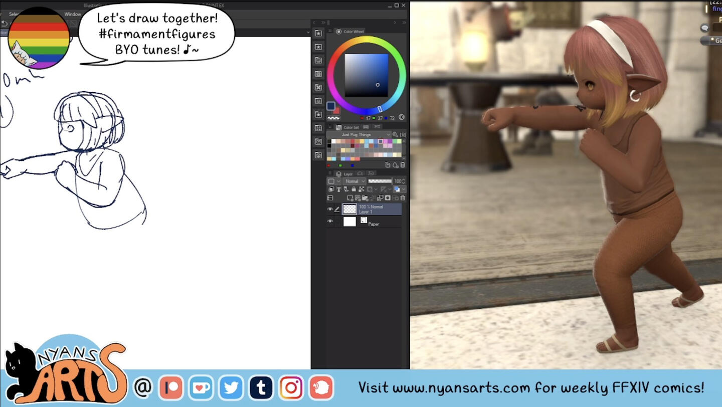Open the Window menu

[73, 14]
